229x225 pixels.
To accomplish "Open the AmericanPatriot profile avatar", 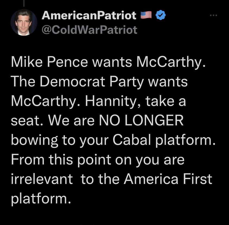I will click(24, 22).
